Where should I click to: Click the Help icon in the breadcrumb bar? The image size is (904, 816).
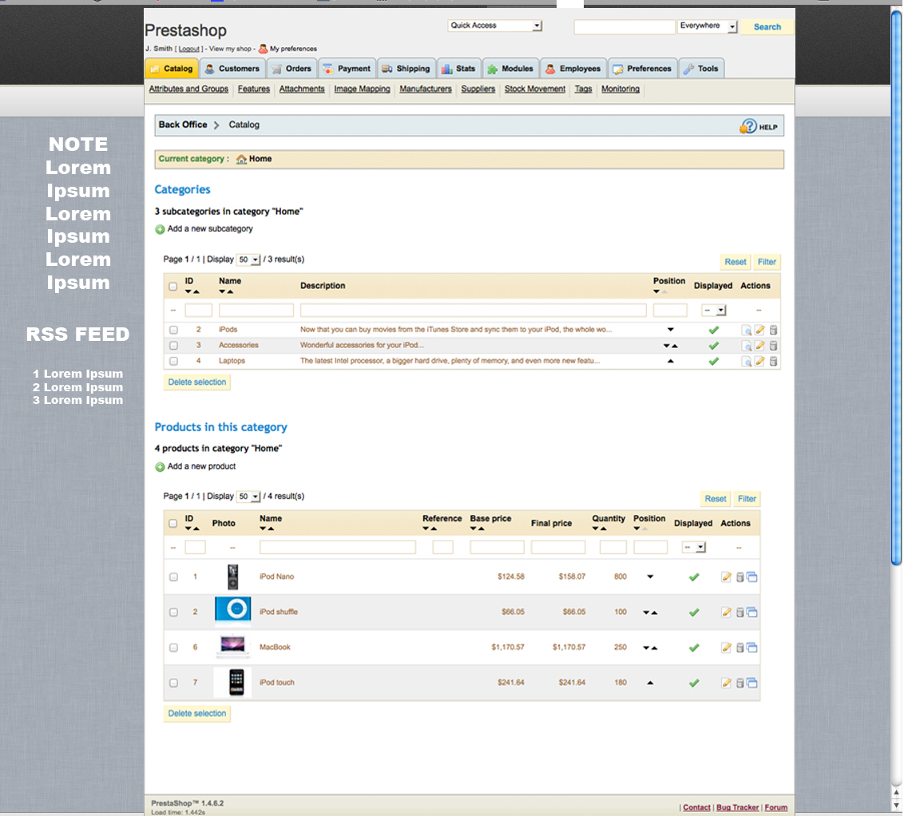coord(747,126)
